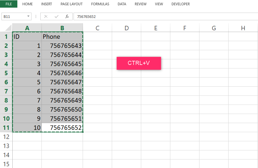Select column F header
The height and width of the screenshot is (168, 258).
pyautogui.click(x=185, y=28)
